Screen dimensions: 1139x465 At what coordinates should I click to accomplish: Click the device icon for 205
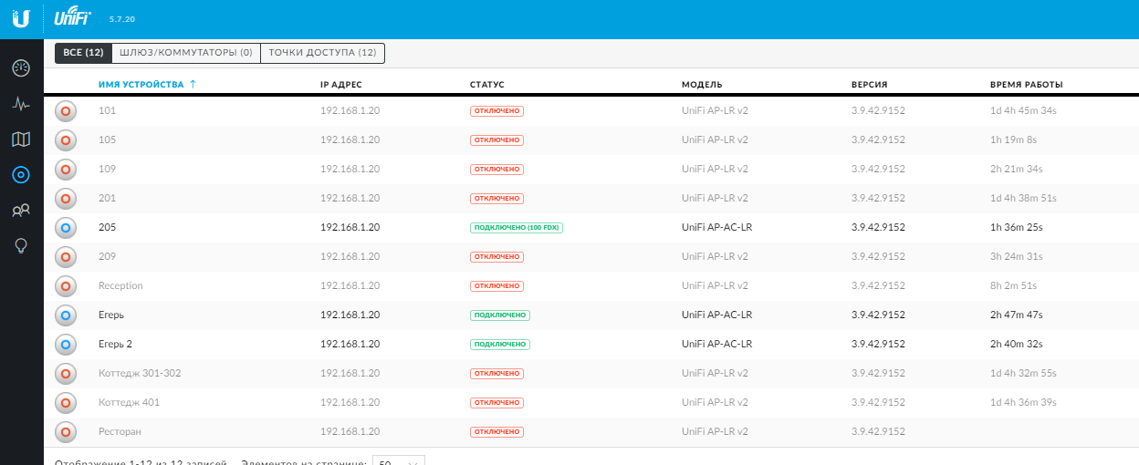tap(66, 227)
